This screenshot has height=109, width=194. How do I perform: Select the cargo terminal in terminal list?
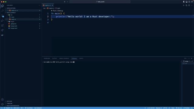188,61
